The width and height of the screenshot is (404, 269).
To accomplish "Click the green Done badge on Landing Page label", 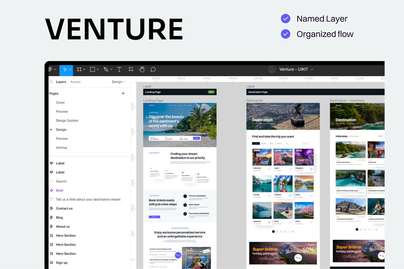I will point(211,92).
